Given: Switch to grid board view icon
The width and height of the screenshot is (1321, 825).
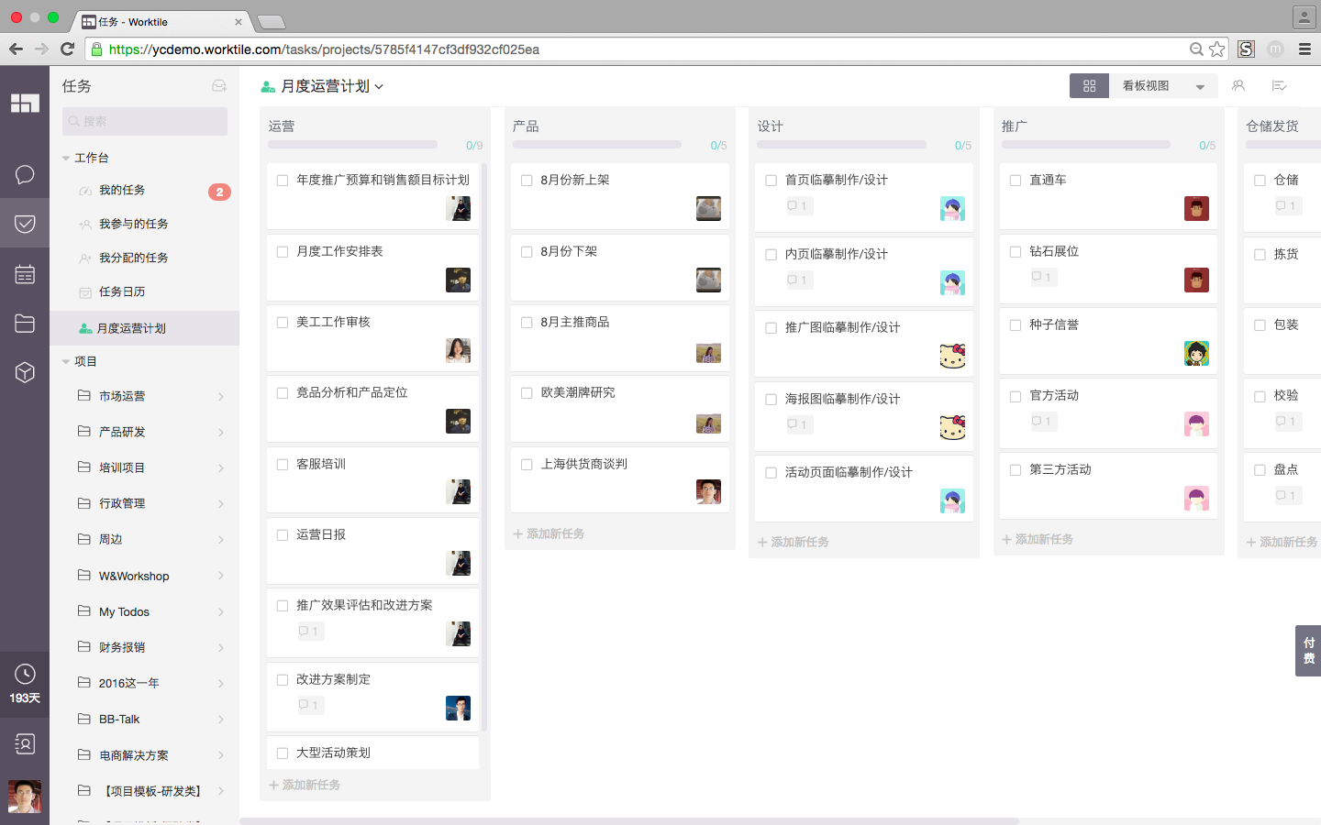Looking at the screenshot, I should click(1089, 85).
